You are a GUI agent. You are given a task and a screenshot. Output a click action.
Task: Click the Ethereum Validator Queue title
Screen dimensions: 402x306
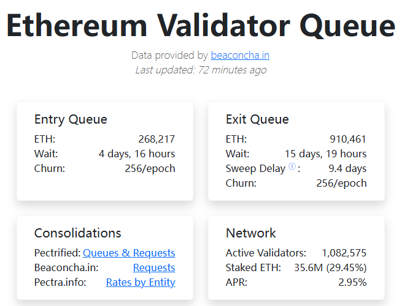coord(201,26)
